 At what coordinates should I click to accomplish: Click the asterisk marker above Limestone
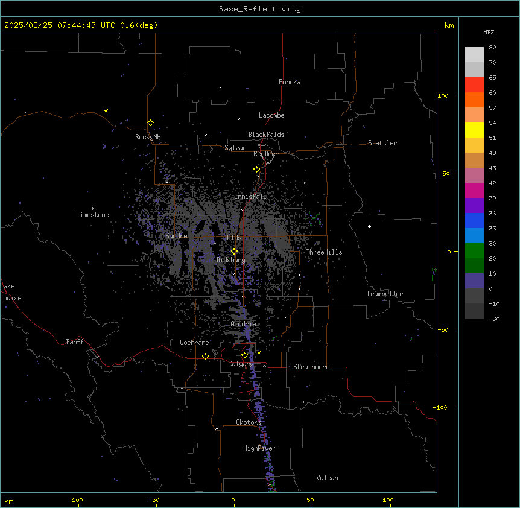click(x=92, y=209)
